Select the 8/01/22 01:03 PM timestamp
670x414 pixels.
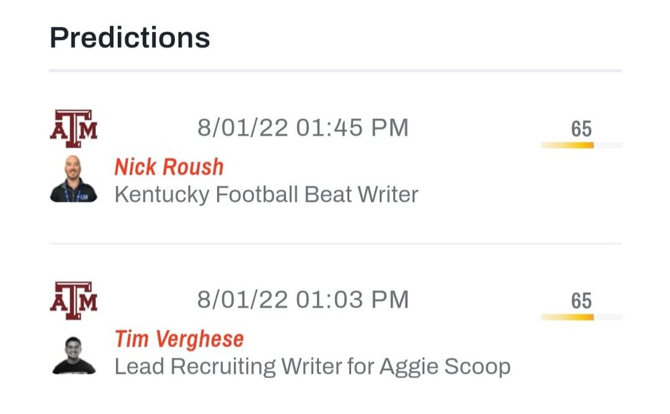coord(302,300)
